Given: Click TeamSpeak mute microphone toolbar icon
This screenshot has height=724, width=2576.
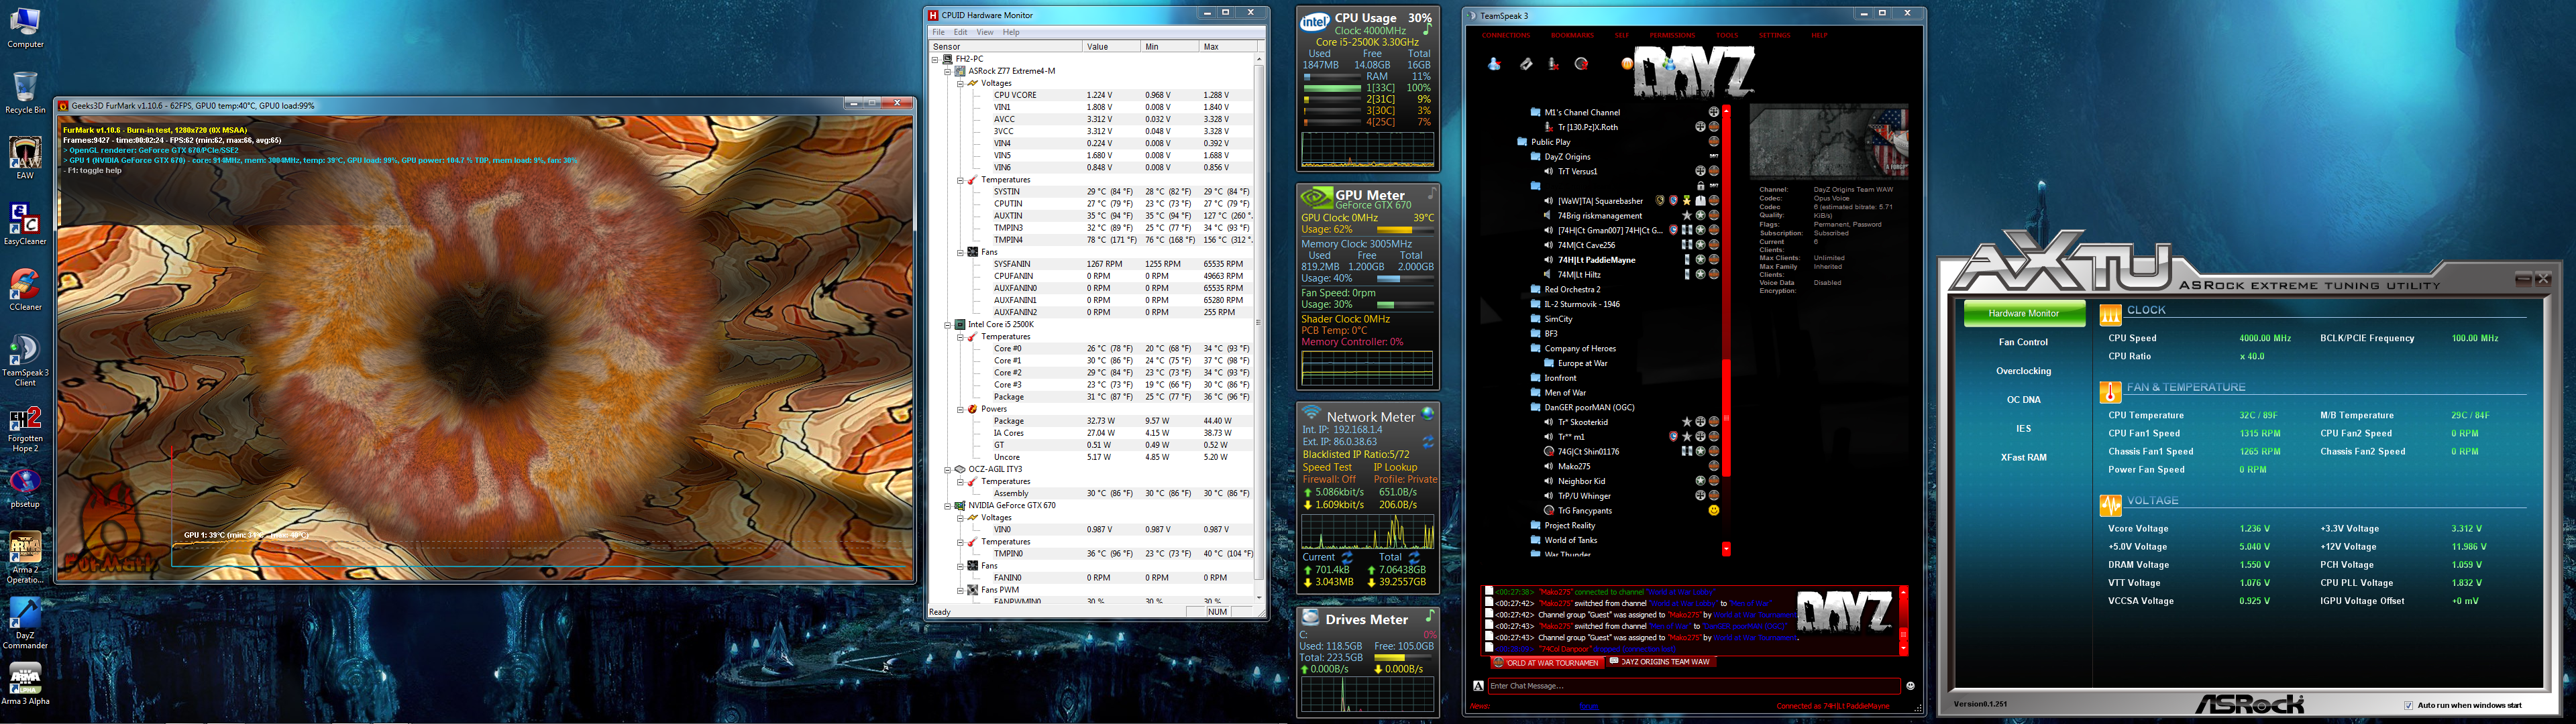Looking at the screenshot, I should click(1553, 64).
